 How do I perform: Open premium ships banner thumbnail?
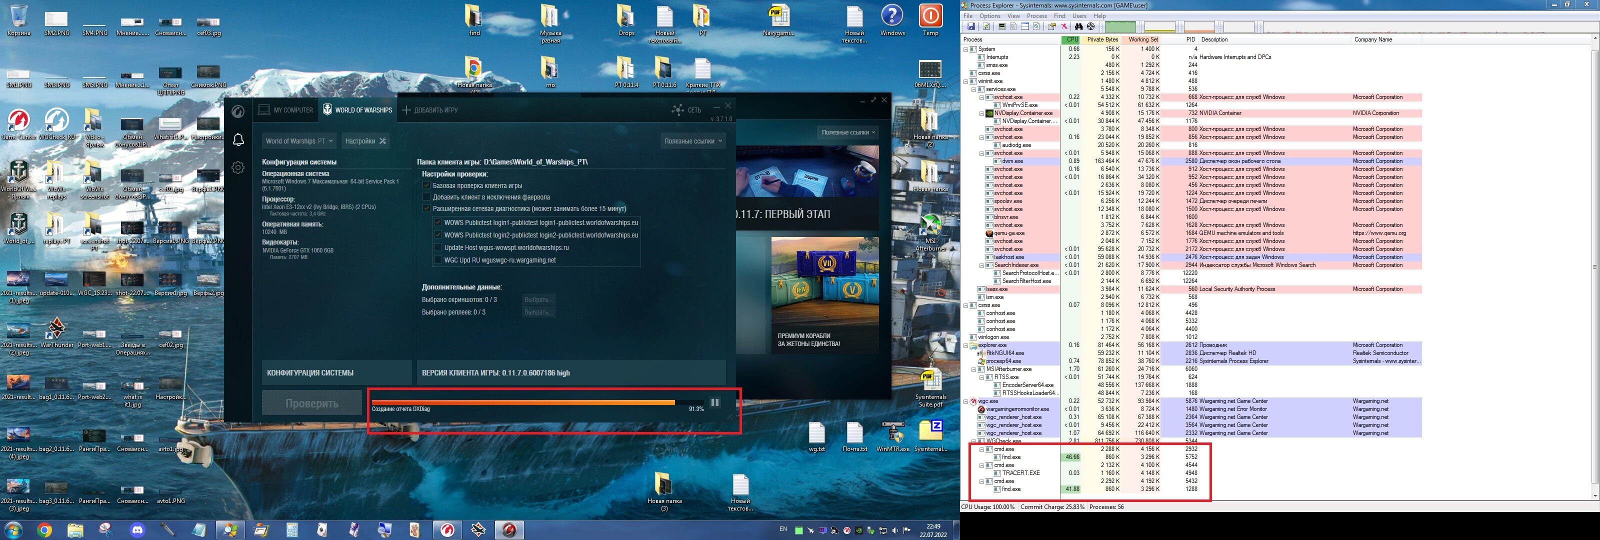point(825,295)
